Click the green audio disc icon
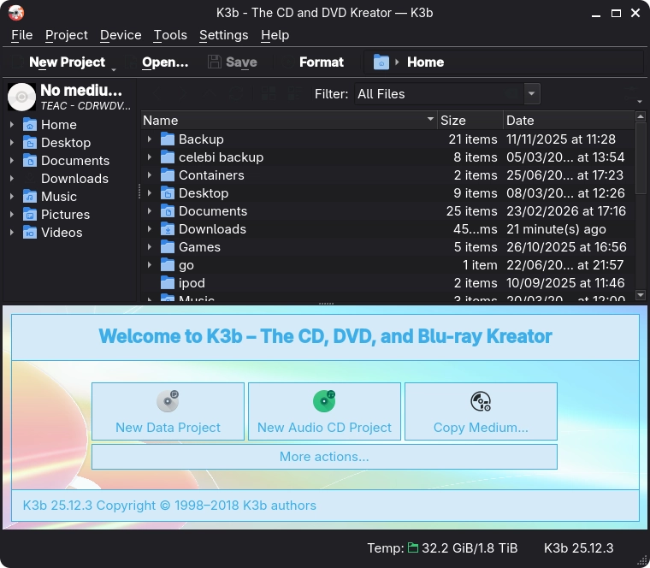Image resolution: width=650 pixels, height=568 pixels. 324,401
